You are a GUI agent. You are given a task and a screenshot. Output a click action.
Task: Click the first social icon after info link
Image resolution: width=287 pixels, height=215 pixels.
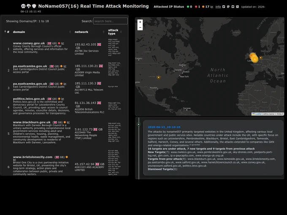[x=224, y=7]
